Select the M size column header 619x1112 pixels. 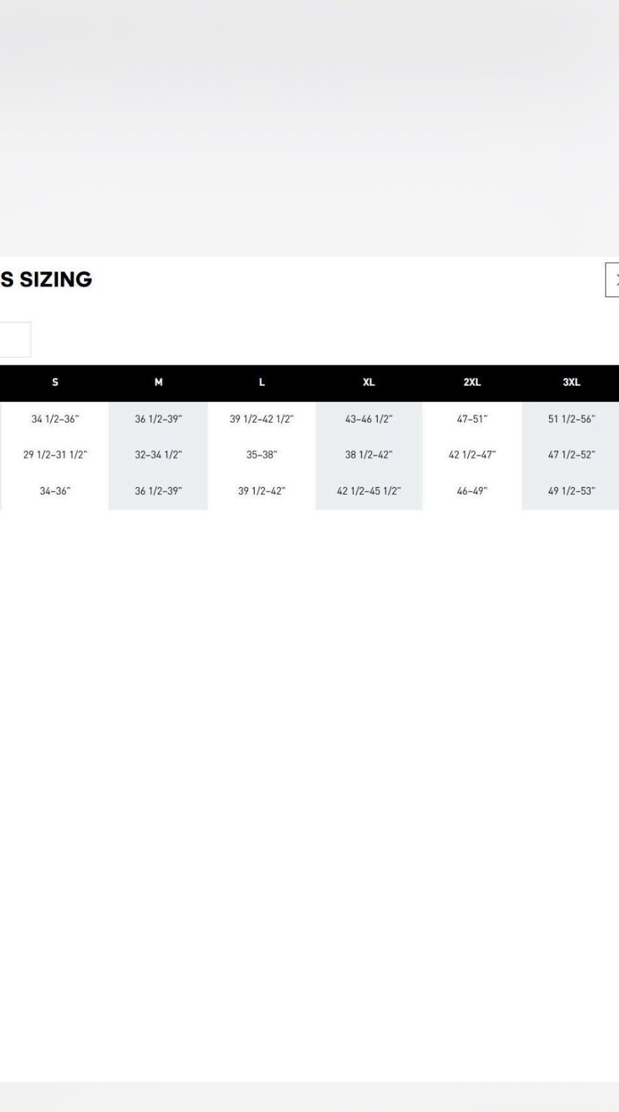point(158,382)
